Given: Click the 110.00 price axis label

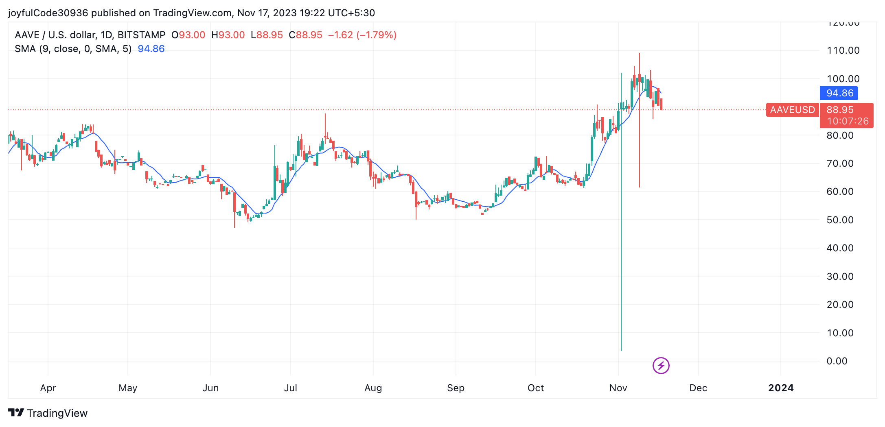Looking at the screenshot, I should [x=843, y=50].
